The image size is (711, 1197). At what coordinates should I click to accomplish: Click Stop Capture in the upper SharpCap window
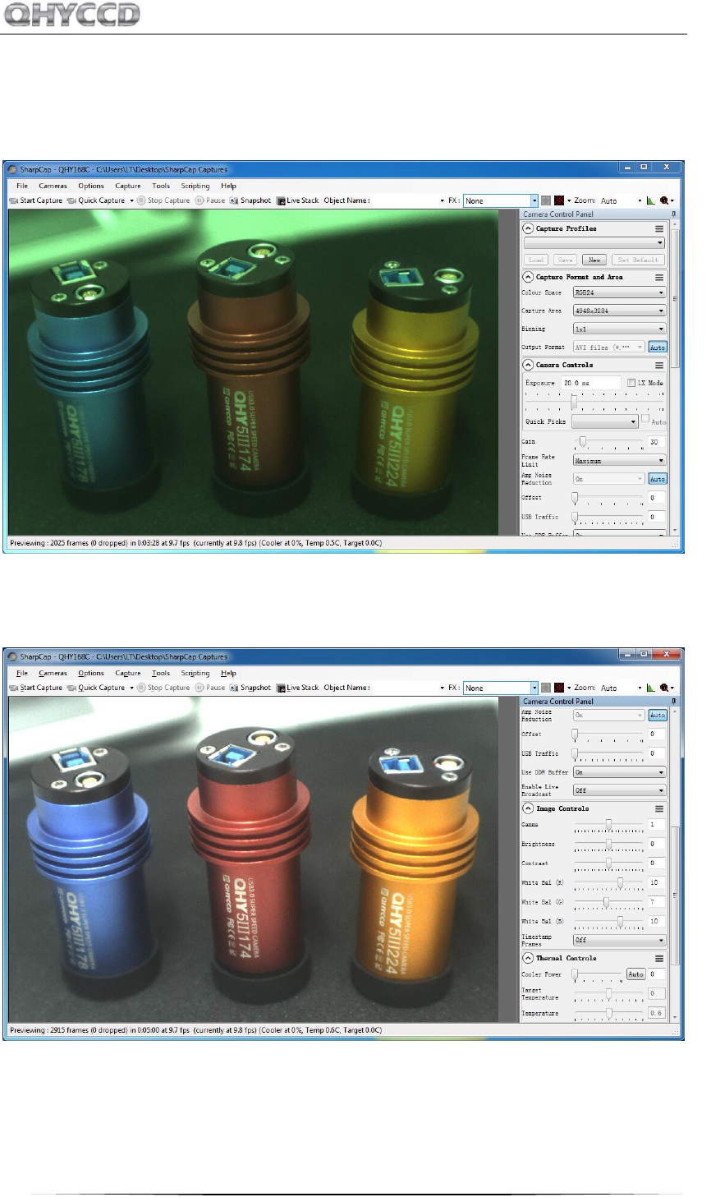pos(163,200)
